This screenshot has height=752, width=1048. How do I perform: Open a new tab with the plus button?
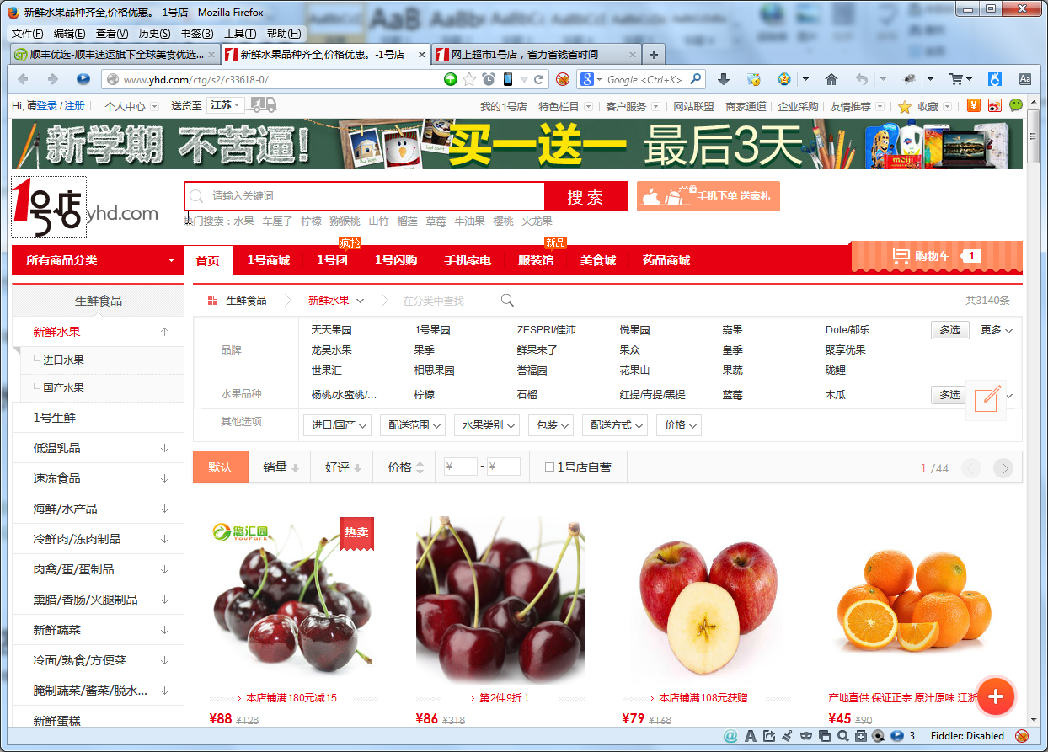654,54
